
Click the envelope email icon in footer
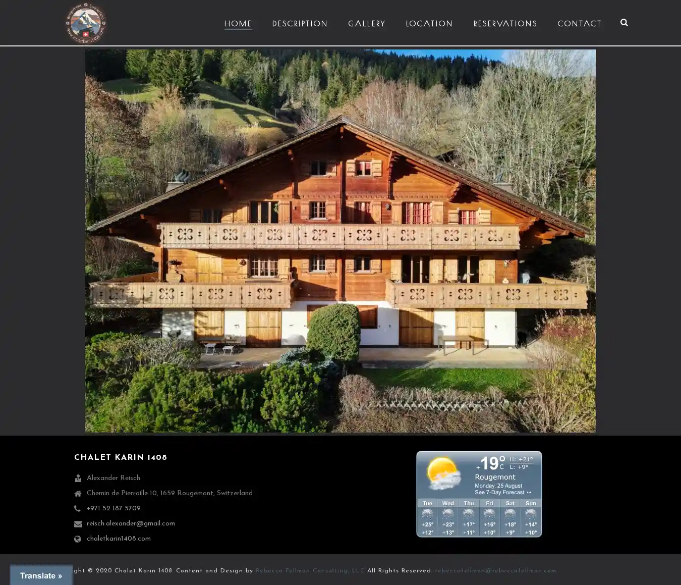(78, 524)
